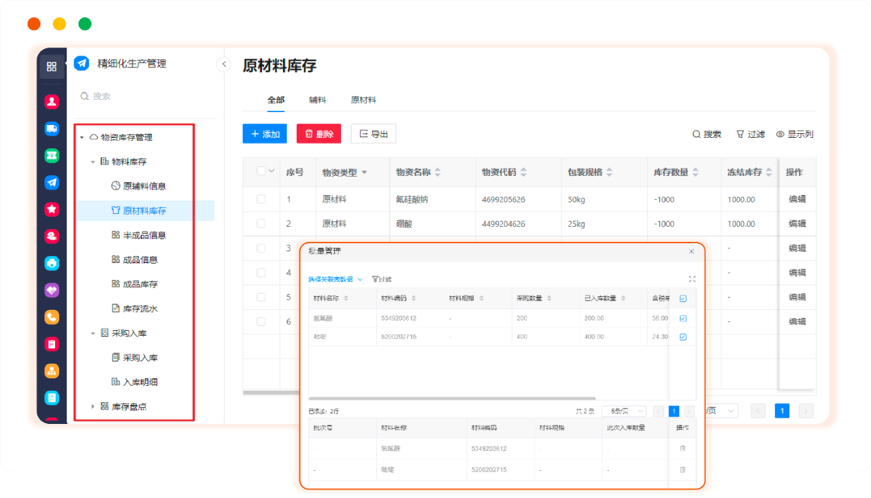Open the cyan printer icon in dark sidebar
Screen dimensions: 871x498
coord(52,263)
